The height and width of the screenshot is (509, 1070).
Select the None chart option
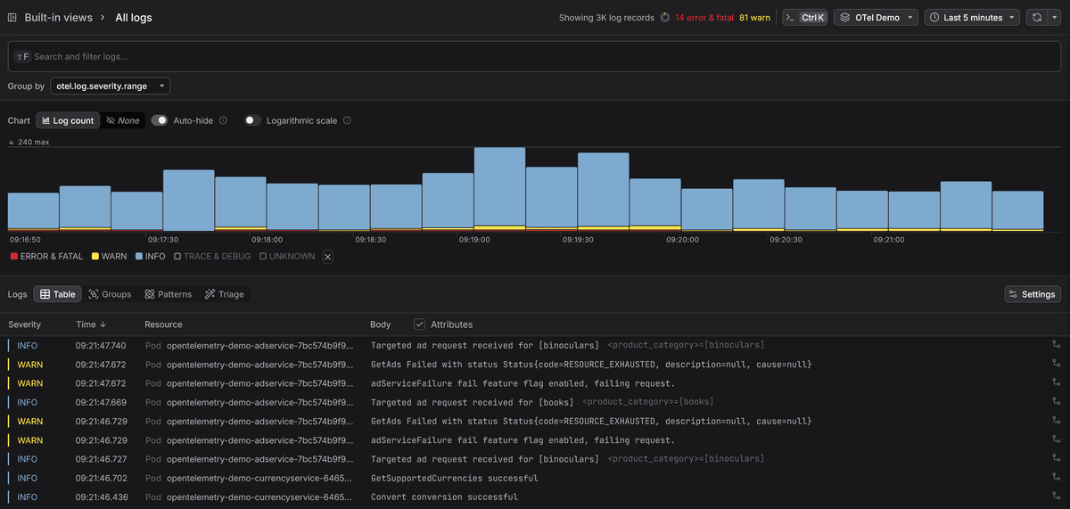pyautogui.click(x=122, y=120)
